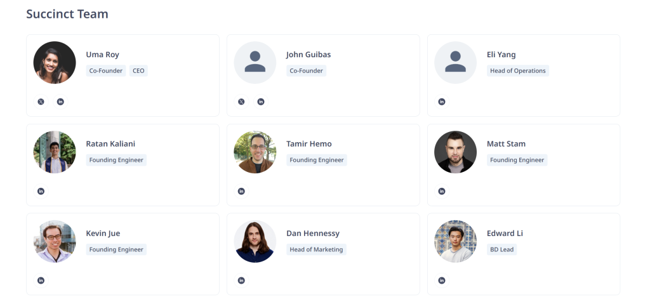Click Uma Roy's profile photo
The image size is (650, 304).
(55, 63)
